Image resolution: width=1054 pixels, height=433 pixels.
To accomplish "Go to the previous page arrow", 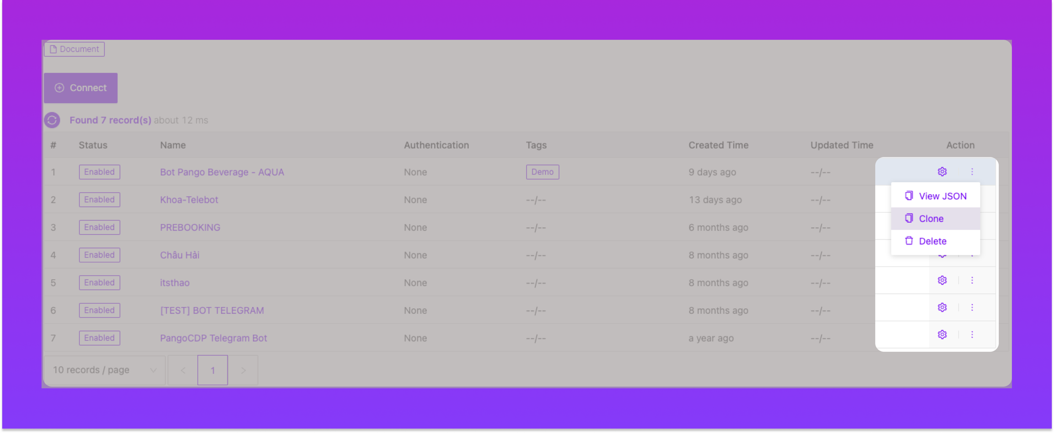I will pos(183,370).
